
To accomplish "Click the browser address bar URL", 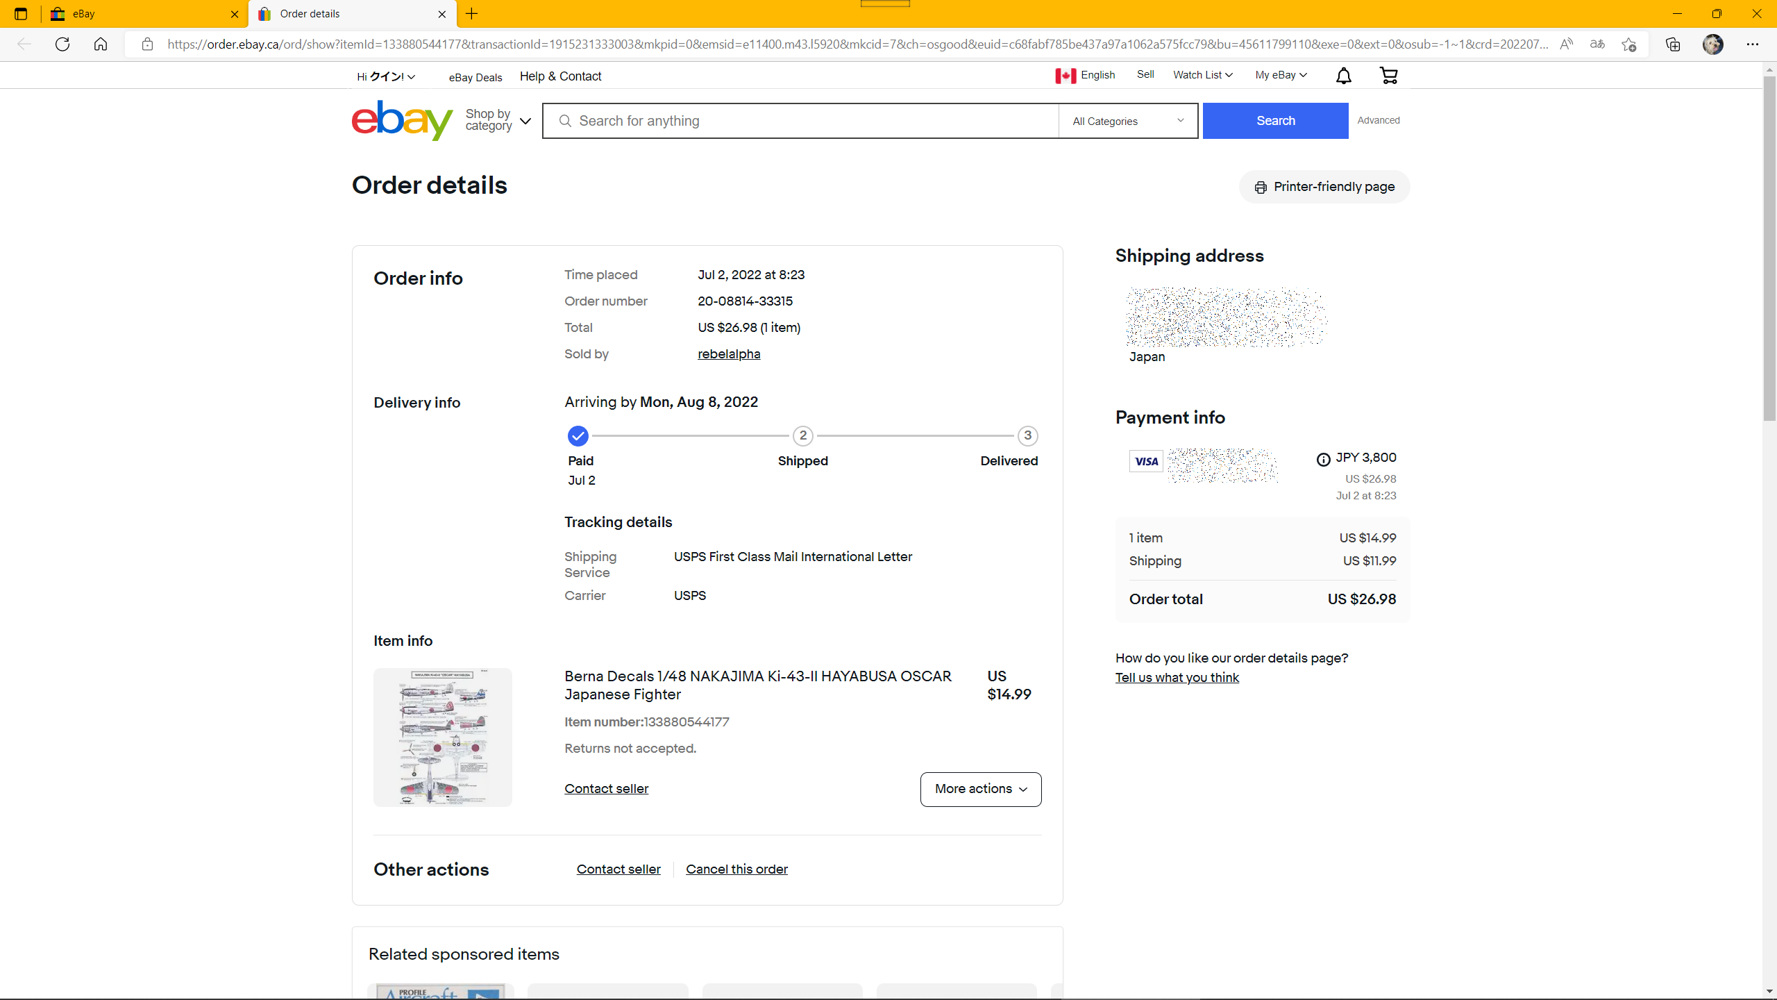I will (857, 44).
